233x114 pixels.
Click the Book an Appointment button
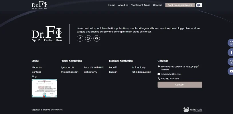[x=180, y=5]
